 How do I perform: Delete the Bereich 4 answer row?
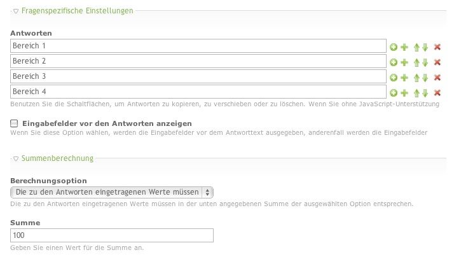point(437,92)
